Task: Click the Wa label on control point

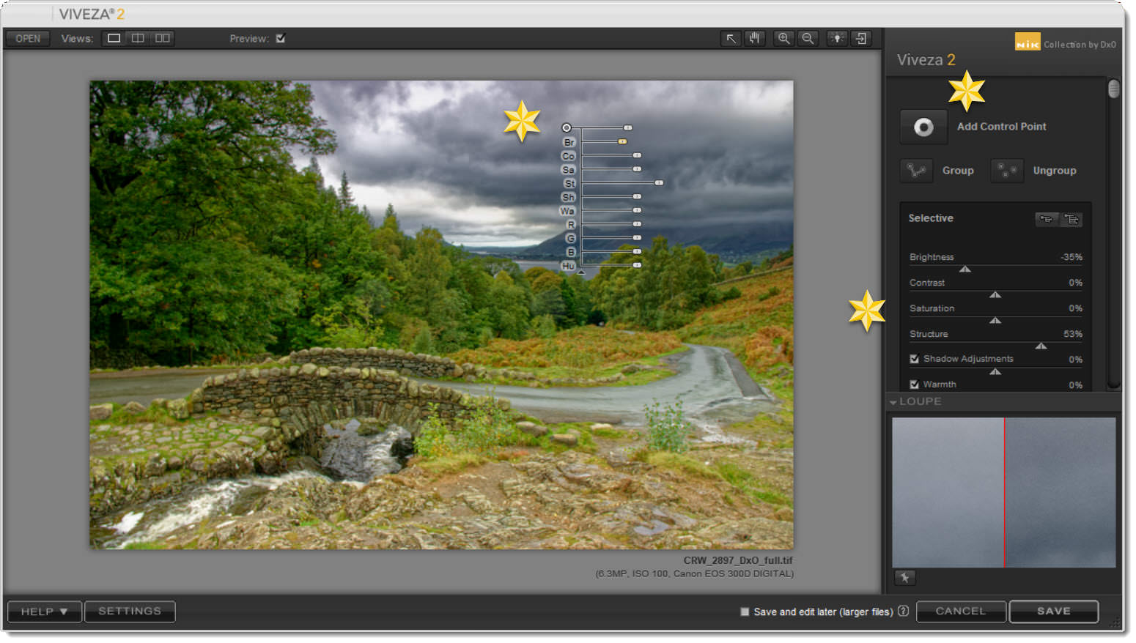Action: tap(567, 211)
